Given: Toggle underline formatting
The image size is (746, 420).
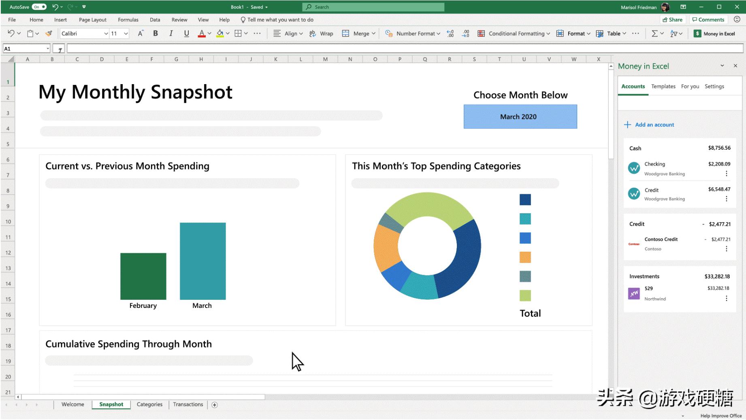Looking at the screenshot, I should pyautogui.click(x=186, y=33).
